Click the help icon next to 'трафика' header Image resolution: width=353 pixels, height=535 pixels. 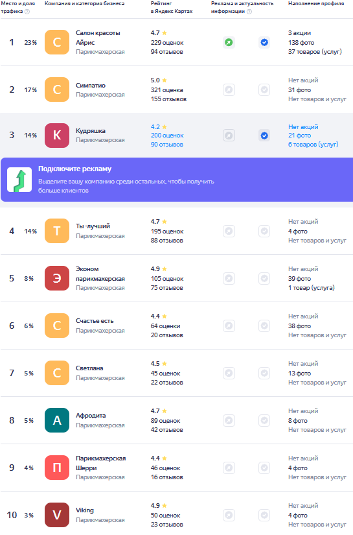(27, 12)
